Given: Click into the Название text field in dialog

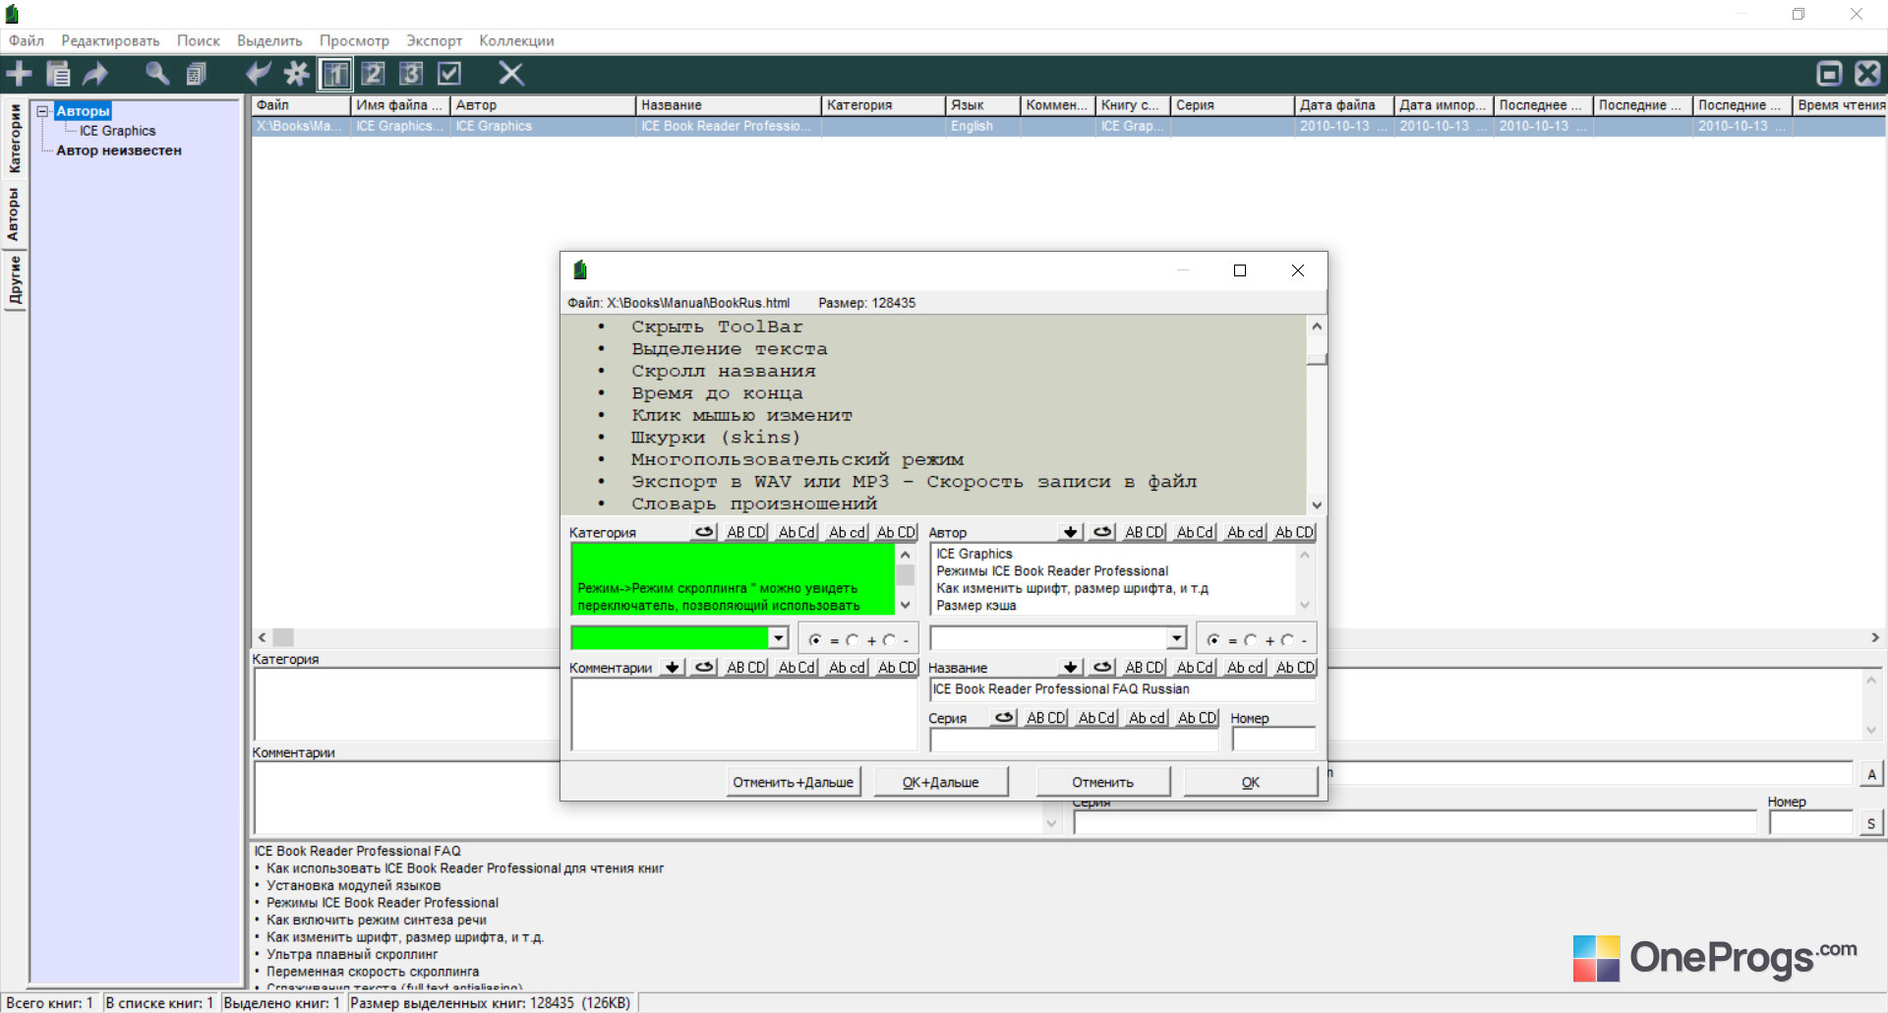Looking at the screenshot, I should 1122,689.
